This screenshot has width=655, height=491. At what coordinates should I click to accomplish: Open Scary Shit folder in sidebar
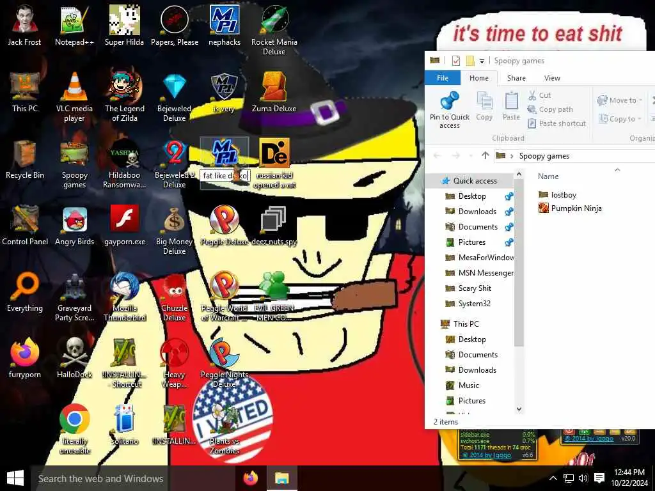pyautogui.click(x=475, y=288)
